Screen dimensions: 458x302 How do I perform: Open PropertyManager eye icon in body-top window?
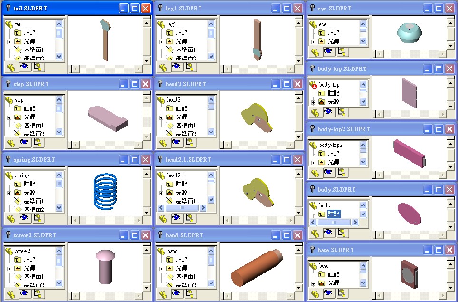328,112
